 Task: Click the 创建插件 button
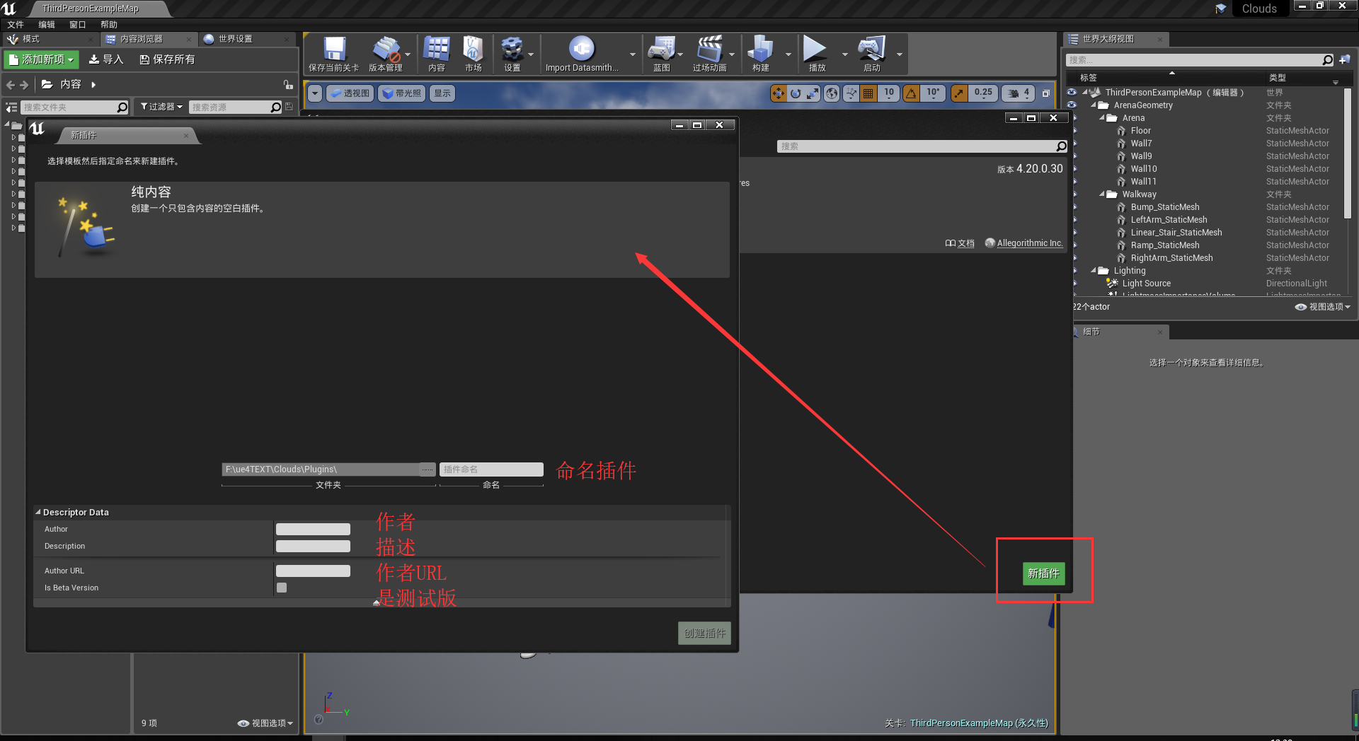click(704, 633)
